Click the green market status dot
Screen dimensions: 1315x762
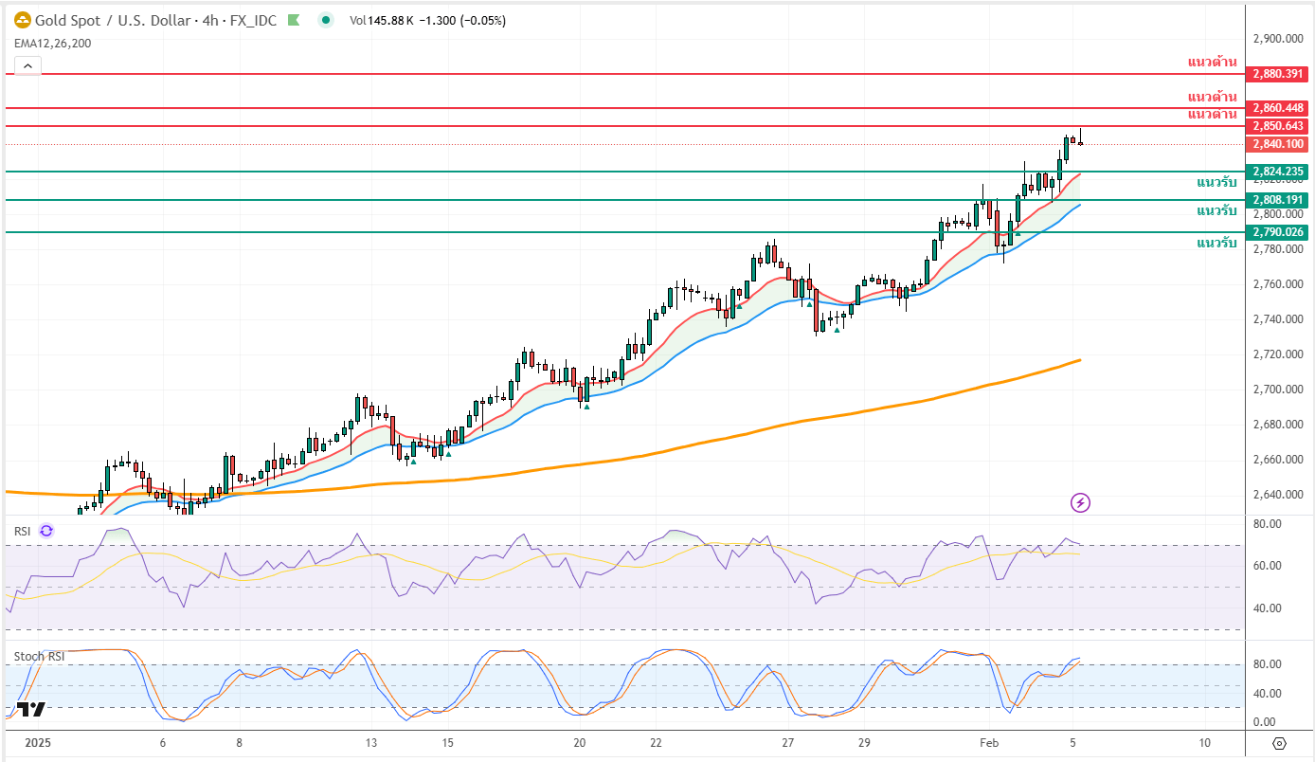[326, 20]
